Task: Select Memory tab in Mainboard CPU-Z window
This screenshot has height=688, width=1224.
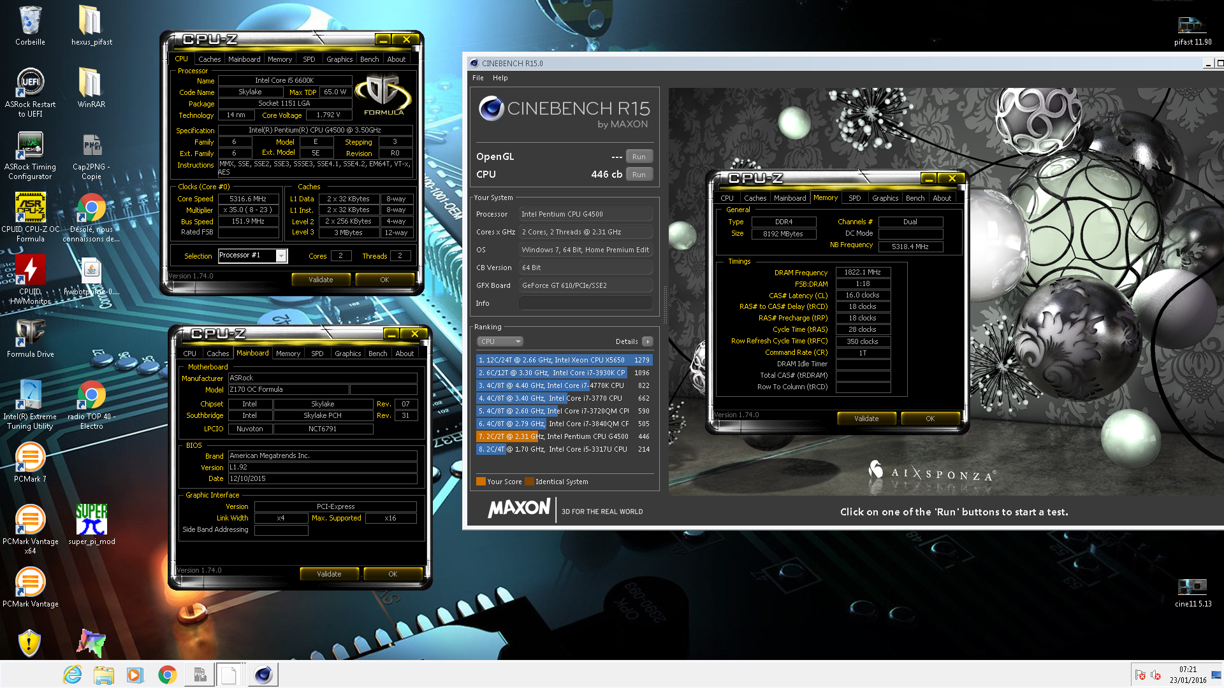Action: pyautogui.click(x=288, y=354)
